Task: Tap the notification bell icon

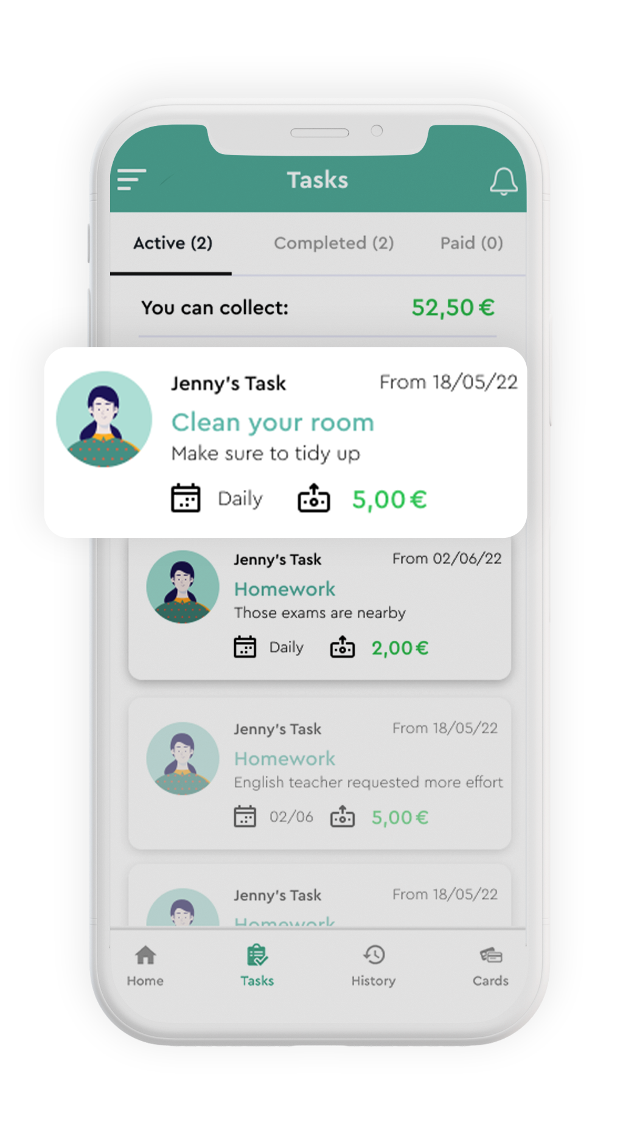Action: pyautogui.click(x=504, y=181)
